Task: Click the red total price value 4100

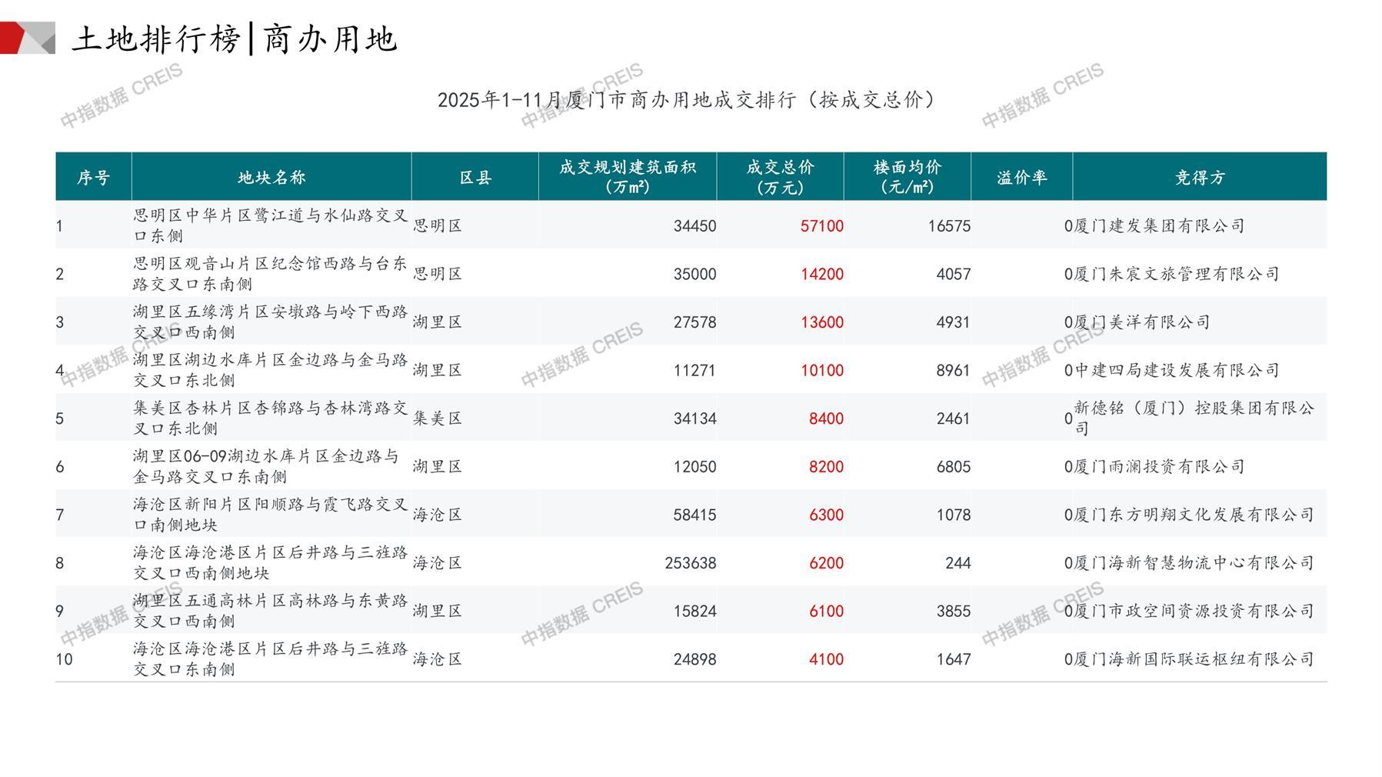Action: 826,659
